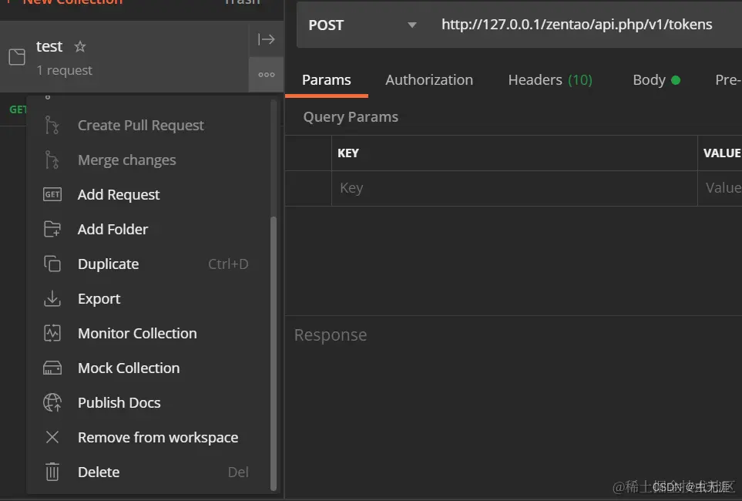Open the test collection's three-dot options
Image resolution: width=742 pixels, height=501 pixels.
[266, 74]
